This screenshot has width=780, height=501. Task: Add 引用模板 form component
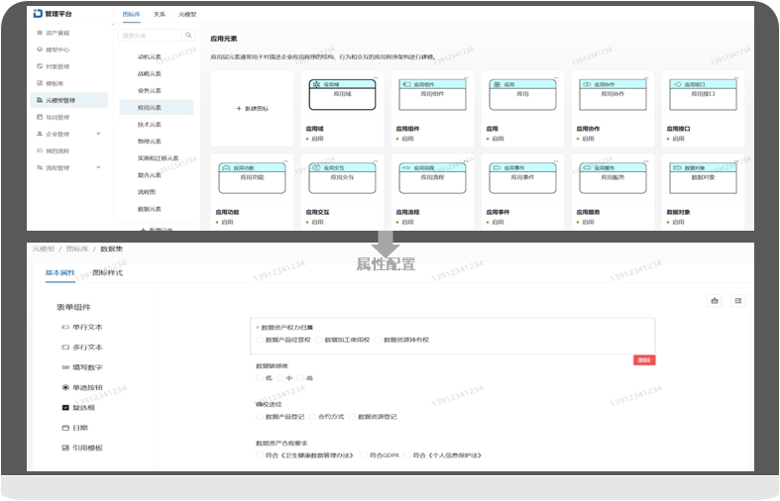pos(81,448)
